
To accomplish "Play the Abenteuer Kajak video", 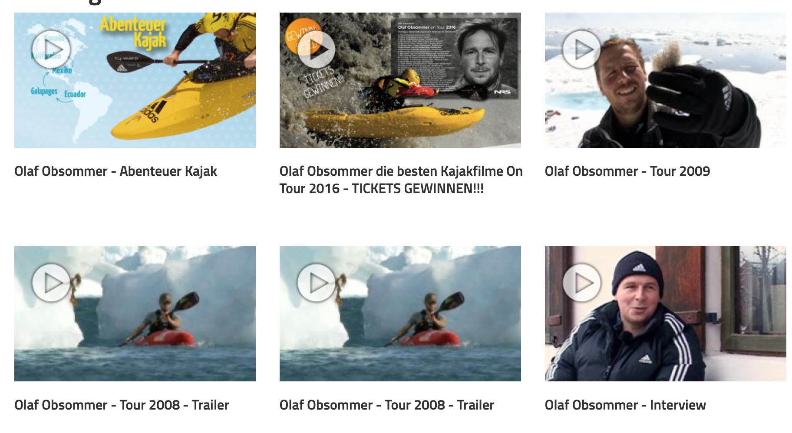I will pos(51,49).
